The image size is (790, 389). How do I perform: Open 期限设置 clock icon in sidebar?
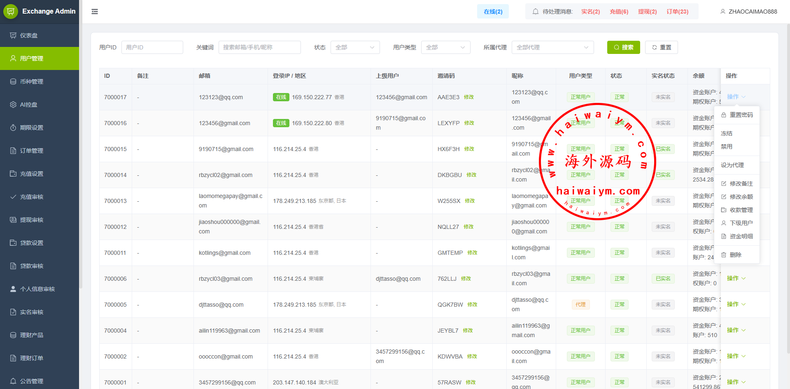tap(13, 128)
